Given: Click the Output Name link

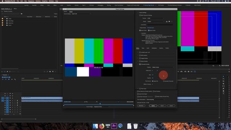Looking at the screenshot, I should click(x=151, y=28).
